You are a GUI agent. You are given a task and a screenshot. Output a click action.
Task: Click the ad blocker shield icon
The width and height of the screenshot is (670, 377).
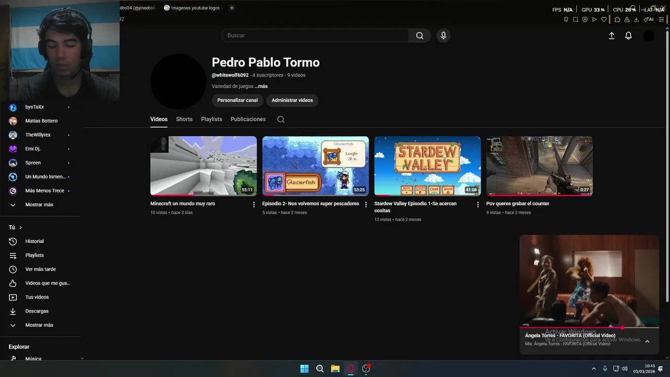[x=585, y=19]
